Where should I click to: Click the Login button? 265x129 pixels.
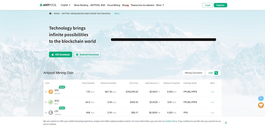(208, 5)
